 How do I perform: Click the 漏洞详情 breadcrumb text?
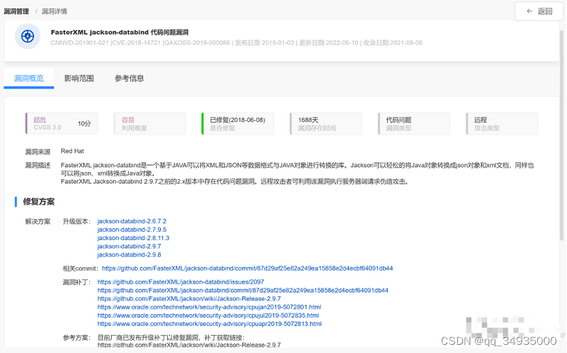55,12
